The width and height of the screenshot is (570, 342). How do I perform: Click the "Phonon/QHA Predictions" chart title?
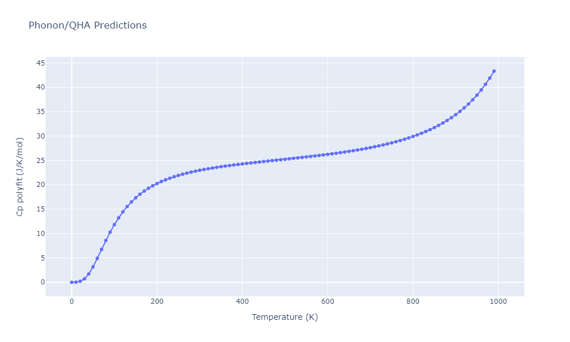coord(87,26)
